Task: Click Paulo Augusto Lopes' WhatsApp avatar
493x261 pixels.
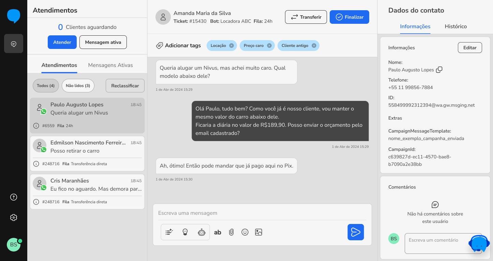Action: click(x=40, y=108)
